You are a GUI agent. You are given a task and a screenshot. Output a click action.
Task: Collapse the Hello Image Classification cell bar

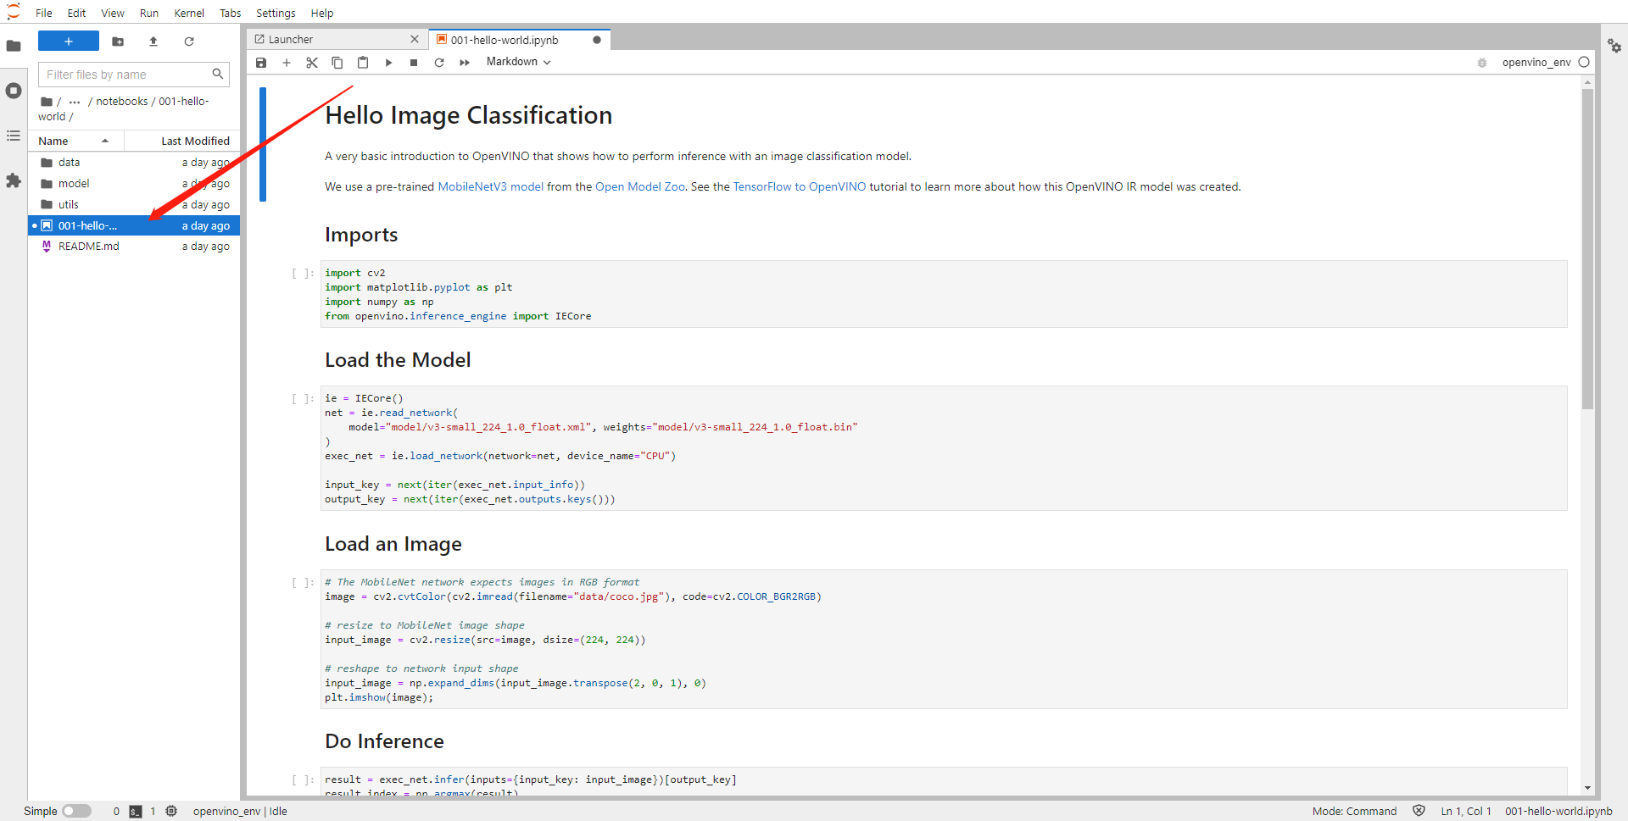263,144
